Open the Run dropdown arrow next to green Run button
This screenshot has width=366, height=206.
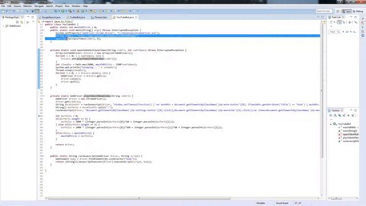(x=66, y=11)
